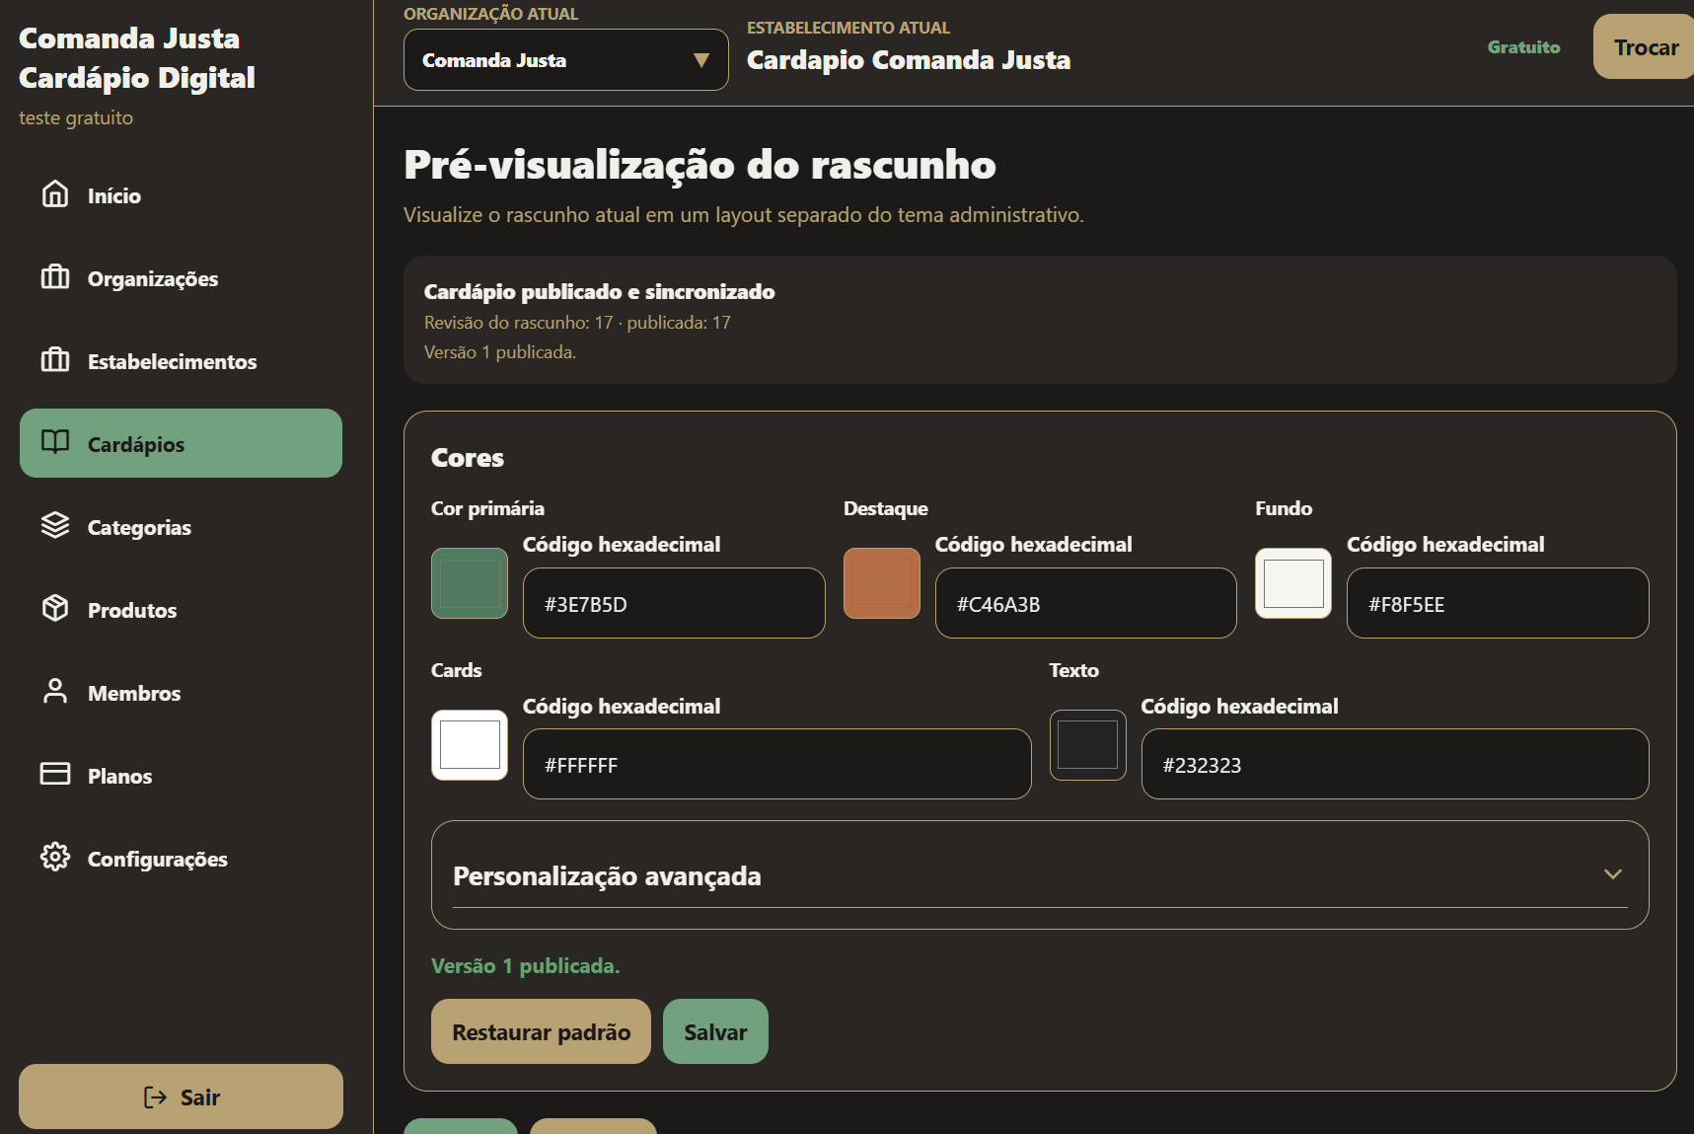Click the organization dropdown arrow
This screenshot has width=1694, height=1134.
click(701, 60)
